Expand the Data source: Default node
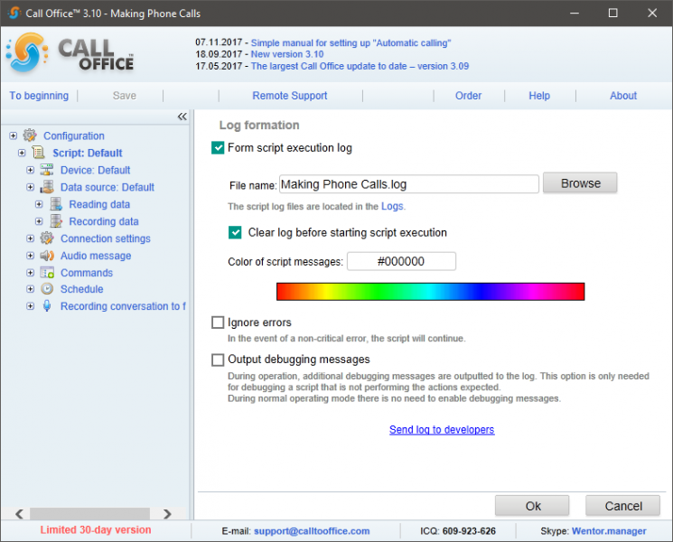Screen dimensions: 673x542 pyautogui.click(x=30, y=187)
